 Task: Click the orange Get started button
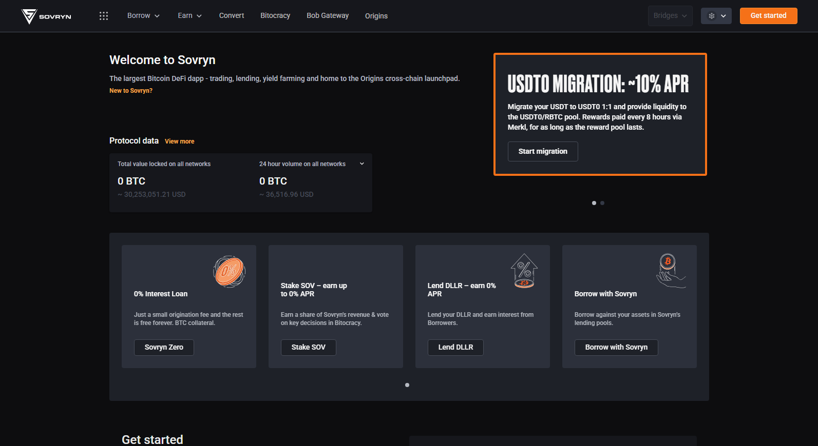pos(769,16)
